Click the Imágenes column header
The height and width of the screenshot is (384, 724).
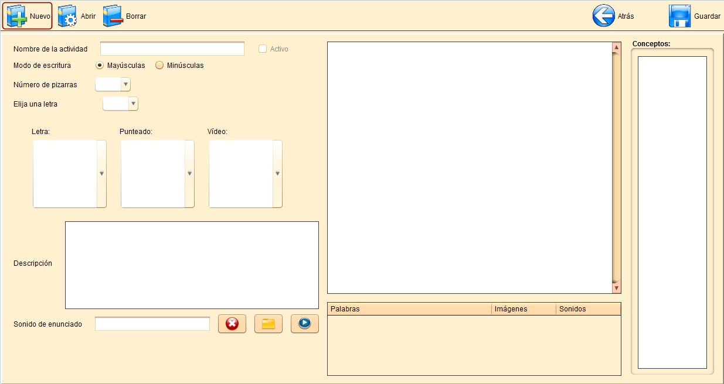tap(524, 309)
